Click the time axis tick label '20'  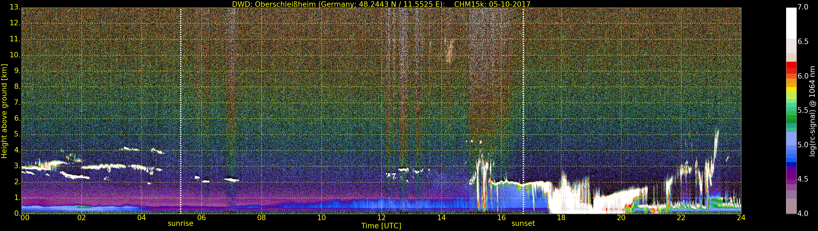pos(621,217)
